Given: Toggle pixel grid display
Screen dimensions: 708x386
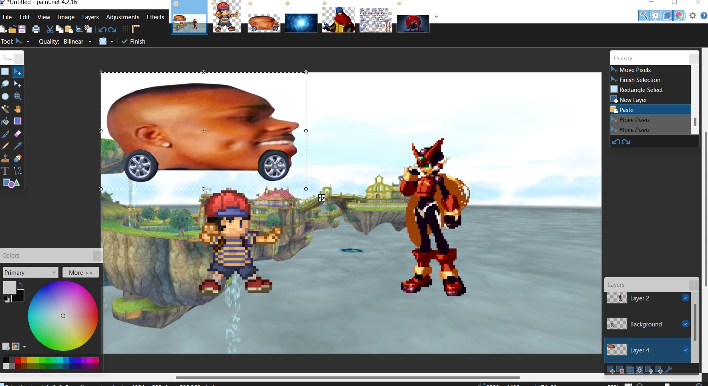Looking at the screenshot, I should click(x=126, y=29).
